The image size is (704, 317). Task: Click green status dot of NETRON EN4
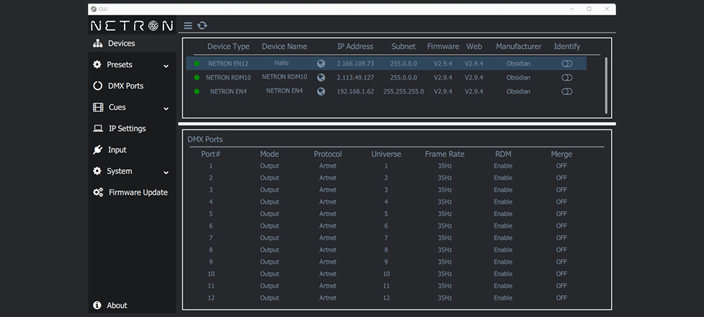196,92
